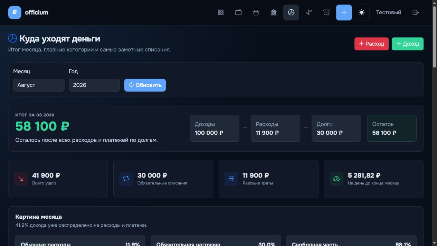Click the Куда уходят деньги heading

click(60, 38)
